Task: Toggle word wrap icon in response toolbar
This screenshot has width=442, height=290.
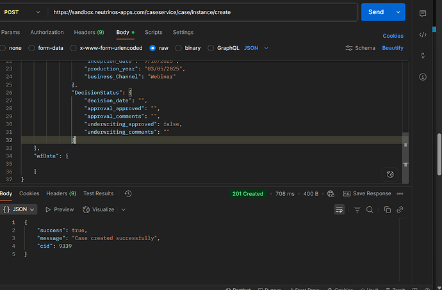Action: click(x=340, y=209)
